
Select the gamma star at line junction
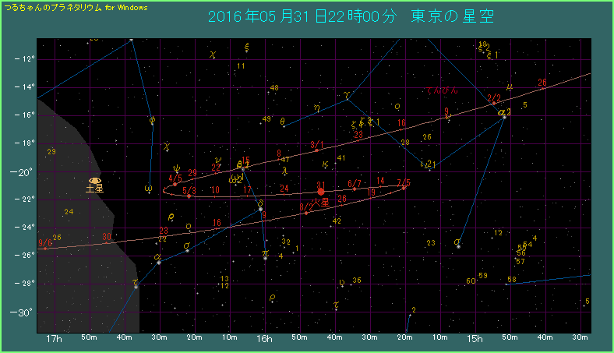(x=347, y=97)
